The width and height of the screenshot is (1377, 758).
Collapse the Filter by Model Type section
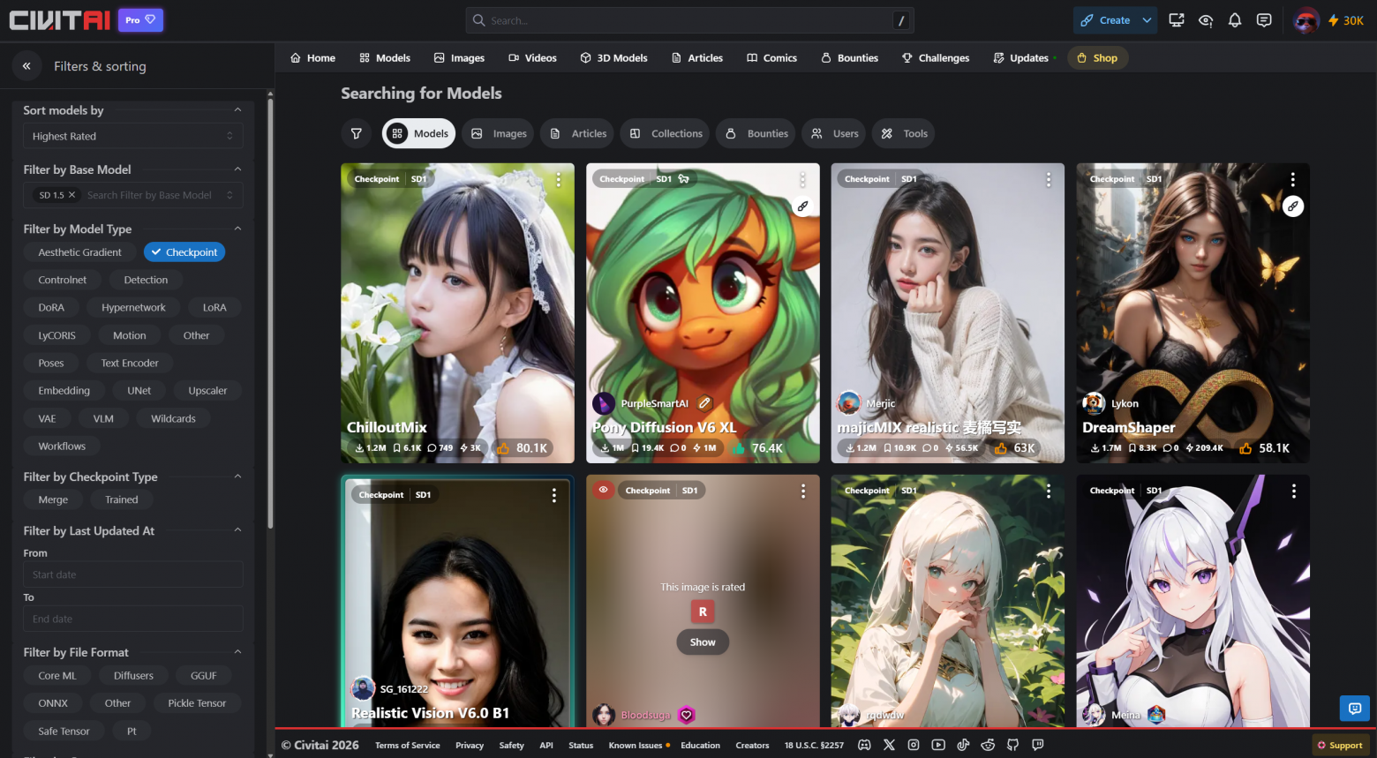click(237, 229)
